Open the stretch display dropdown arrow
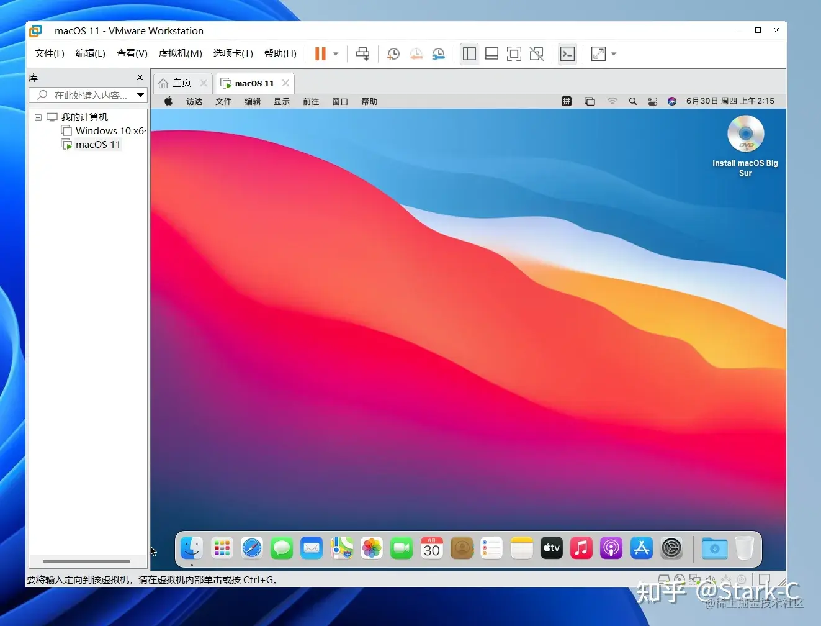 tap(614, 54)
